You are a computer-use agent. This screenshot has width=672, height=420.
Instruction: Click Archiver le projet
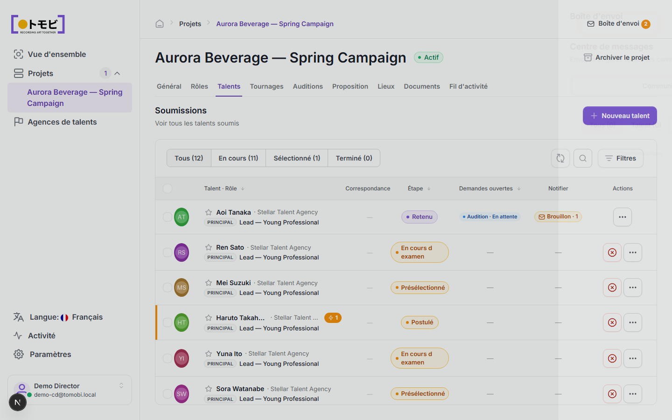617,57
